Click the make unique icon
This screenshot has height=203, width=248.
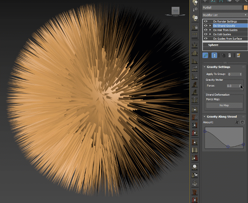223,55
